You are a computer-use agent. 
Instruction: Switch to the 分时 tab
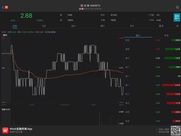tap(15, 26)
